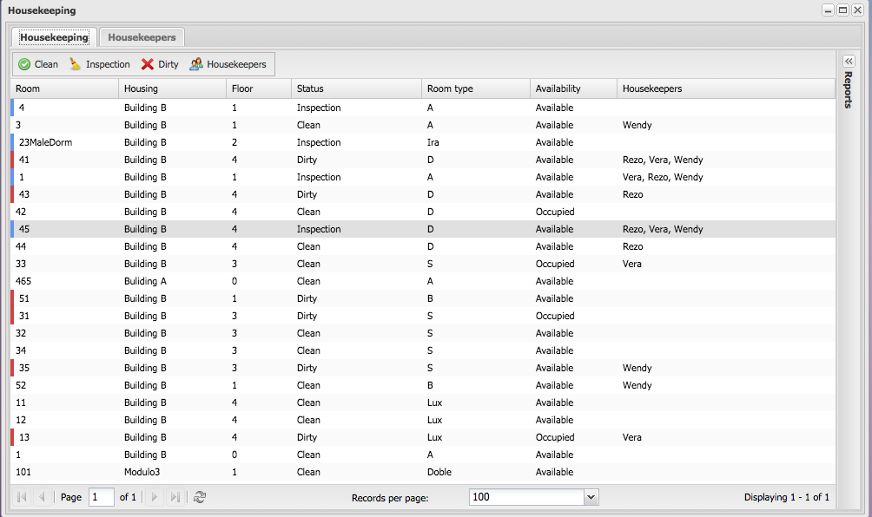Click the Modulo3 housing cell
The image size is (872, 517).
click(142, 472)
